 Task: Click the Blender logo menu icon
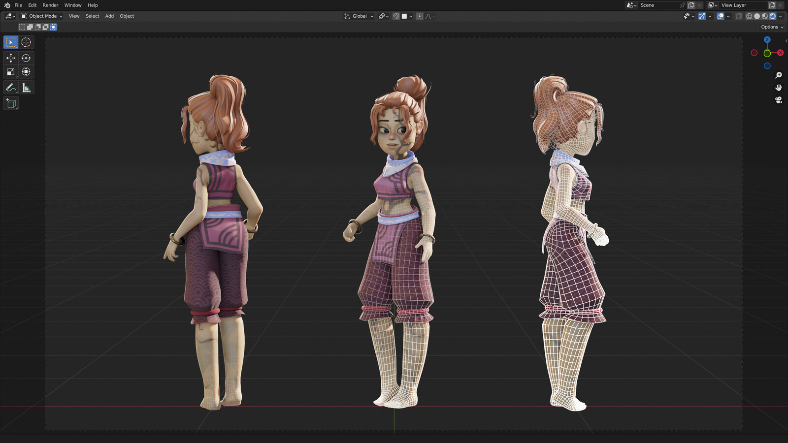pyautogui.click(x=7, y=5)
